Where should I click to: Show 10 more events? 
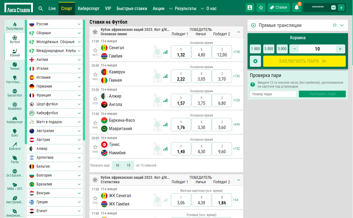(x=117, y=165)
